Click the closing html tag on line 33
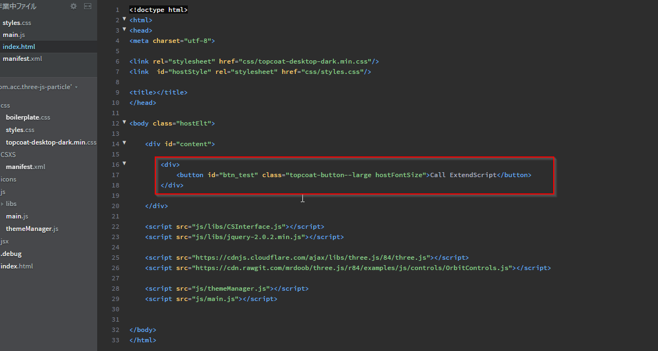This screenshot has height=351, width=658. [x=143, y=340]
